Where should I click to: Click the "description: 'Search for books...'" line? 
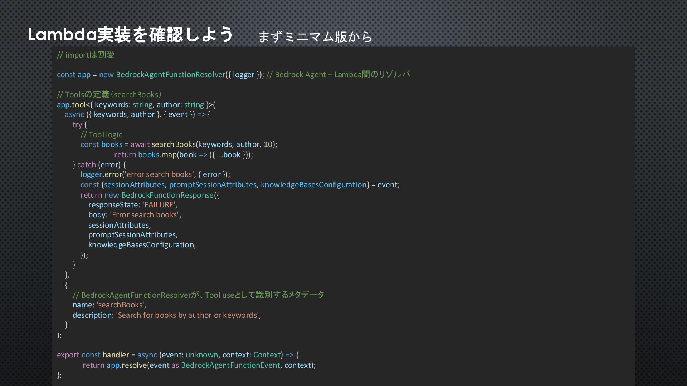(x=167, y=315)
